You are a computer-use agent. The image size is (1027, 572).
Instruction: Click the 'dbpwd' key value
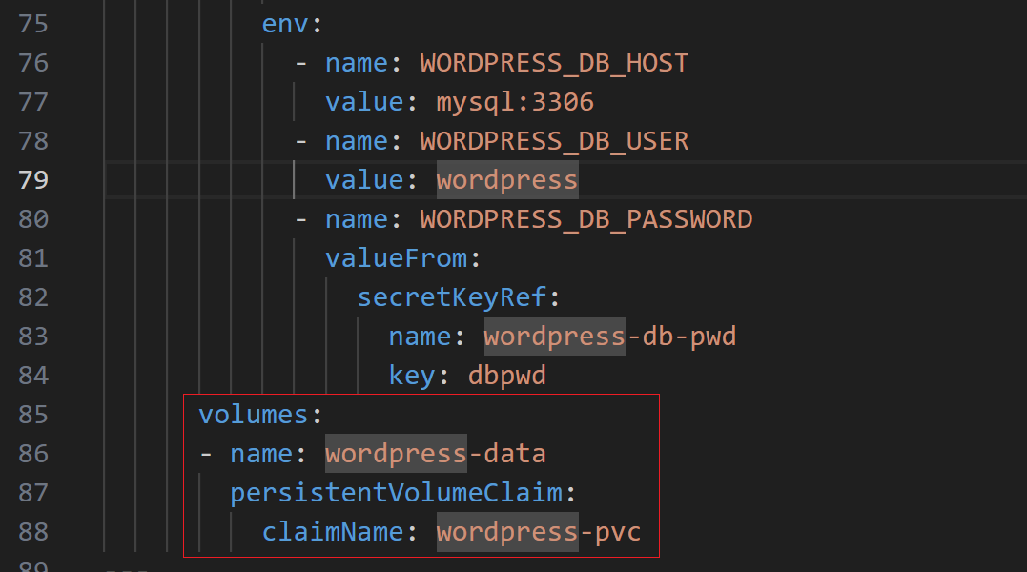(507, 376)
